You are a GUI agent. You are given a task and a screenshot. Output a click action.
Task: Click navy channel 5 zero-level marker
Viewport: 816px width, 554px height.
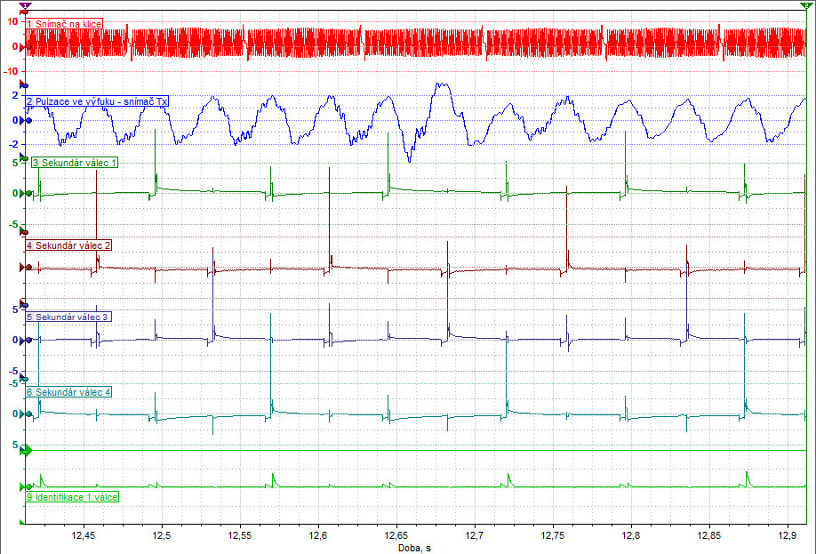[x=27, y=340]
